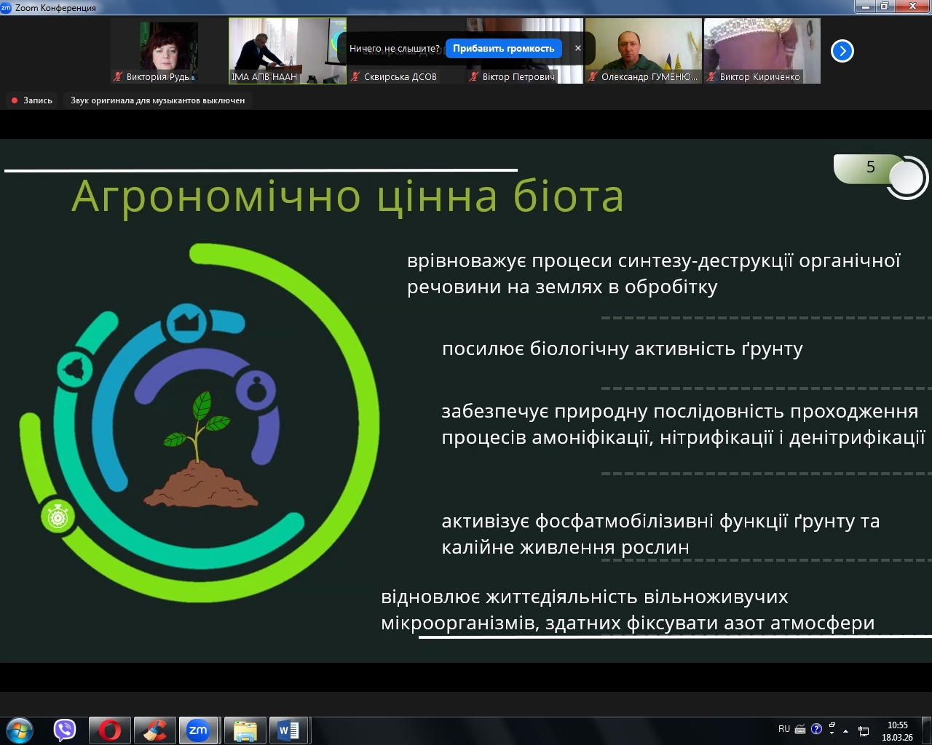This screenshot has width=932, height=745.
Task: Open Windows Explorer folder icon
Action: coord(245,730)
